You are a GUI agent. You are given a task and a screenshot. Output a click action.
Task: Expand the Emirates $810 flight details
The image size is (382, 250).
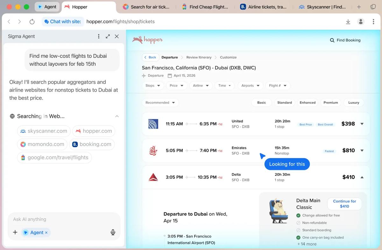tap(362, 151)
